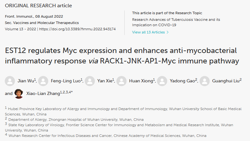Screen dimensions: 250x141
Task: Click the chevron after View all 13 Articles
Action: [168, 32]
